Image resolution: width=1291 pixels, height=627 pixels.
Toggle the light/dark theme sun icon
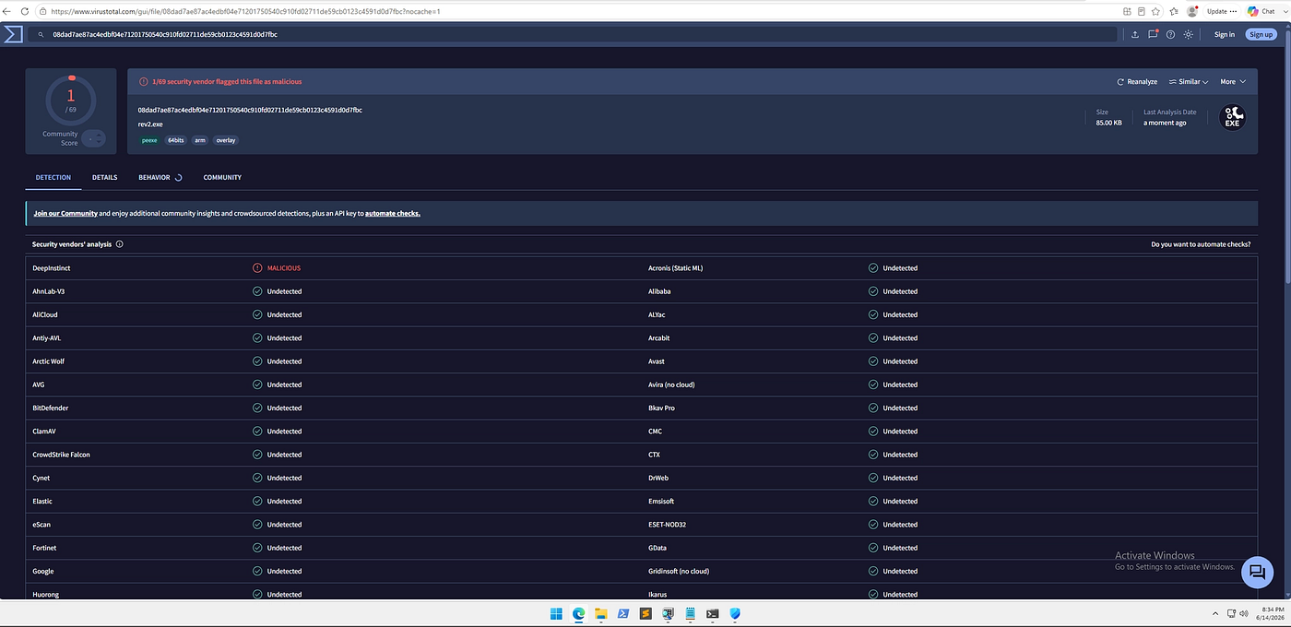(x=1189, y=34)
